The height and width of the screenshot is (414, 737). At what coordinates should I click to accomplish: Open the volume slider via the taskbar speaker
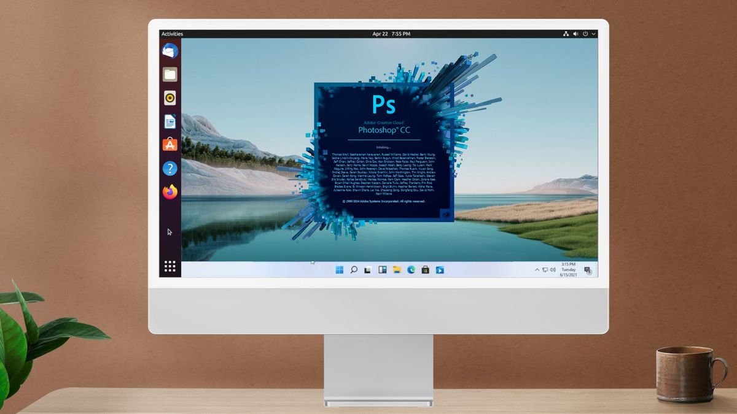(x=552, y=269)
